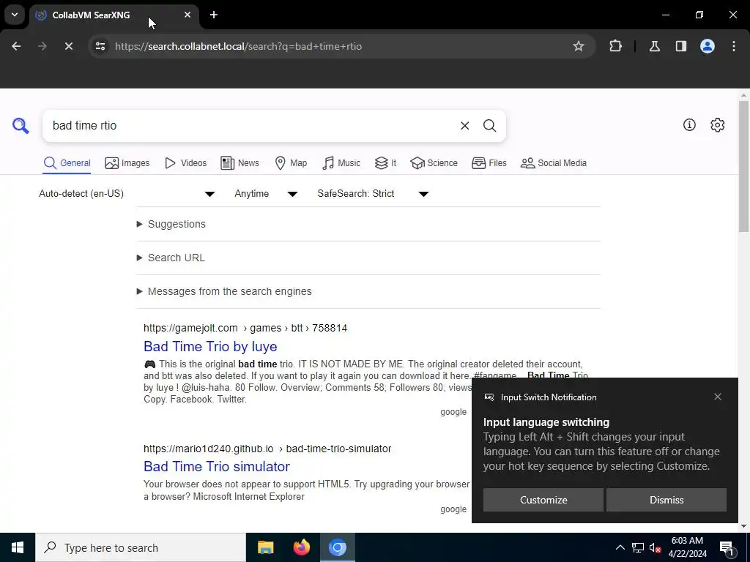Screen dimensions: 750x562
Task: Bookmark this page with star icon
Action: click(579, 46)
